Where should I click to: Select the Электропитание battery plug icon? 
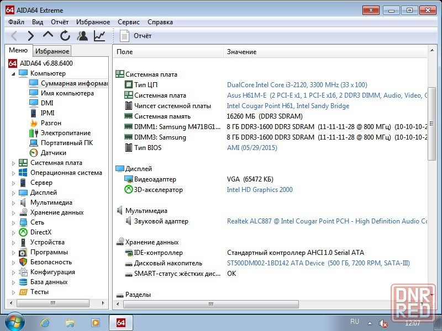coord(34,133)
